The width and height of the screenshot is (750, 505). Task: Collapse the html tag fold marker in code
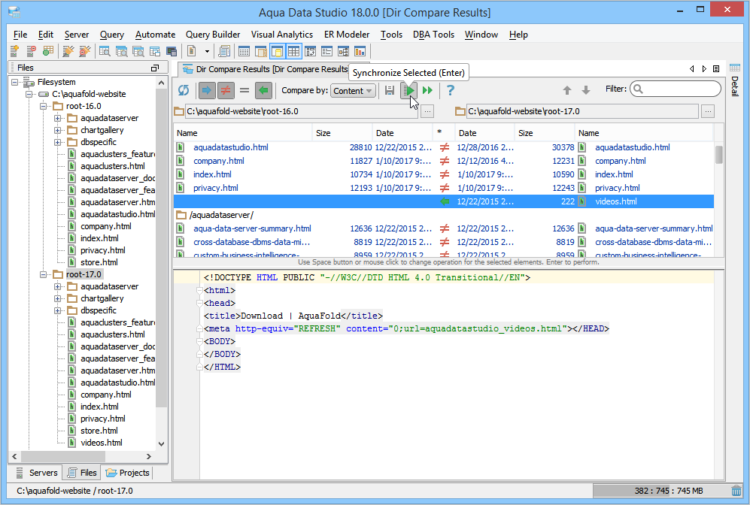(x=199, y=291)
